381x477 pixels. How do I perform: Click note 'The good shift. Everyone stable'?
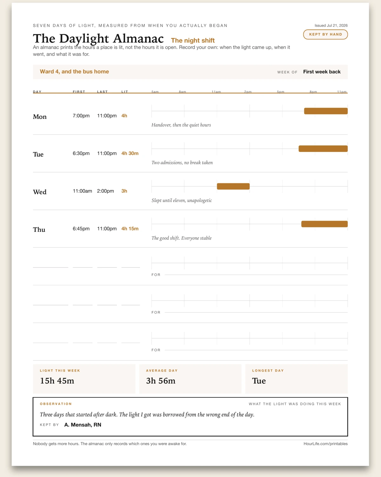pyautogui.click(x=182, y=238)
